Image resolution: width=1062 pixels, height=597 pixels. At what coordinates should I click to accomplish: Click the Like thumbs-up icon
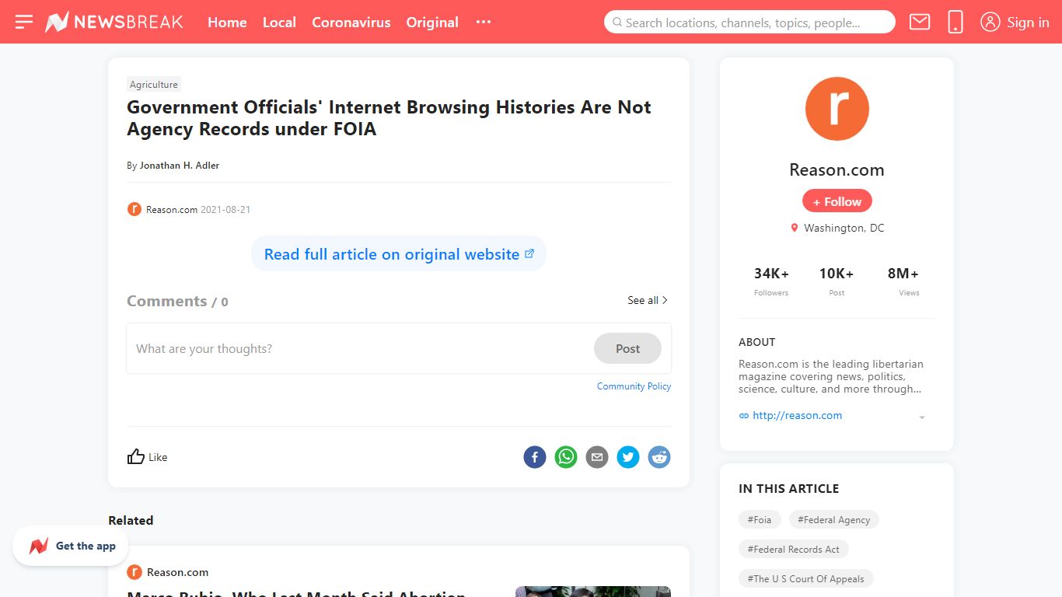tap(136, 456)
